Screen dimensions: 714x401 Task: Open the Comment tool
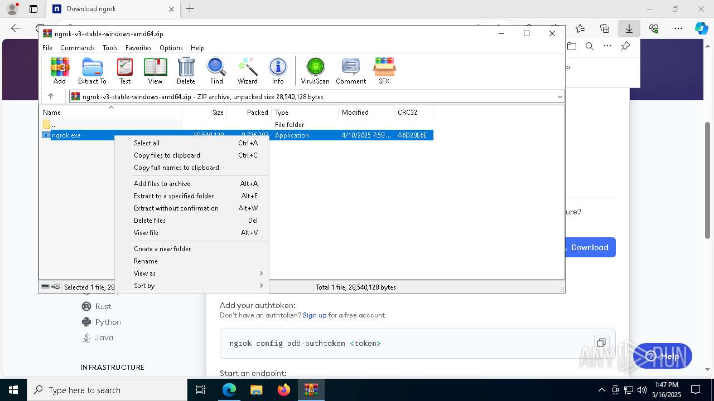(x=351, y=71)
